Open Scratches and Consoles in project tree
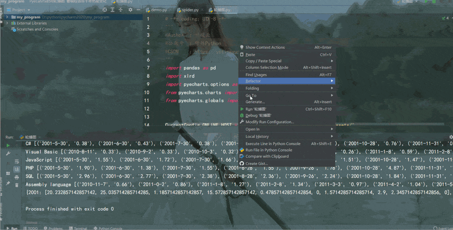The width and height of the screenshot is (453, 230). (37, 29)
